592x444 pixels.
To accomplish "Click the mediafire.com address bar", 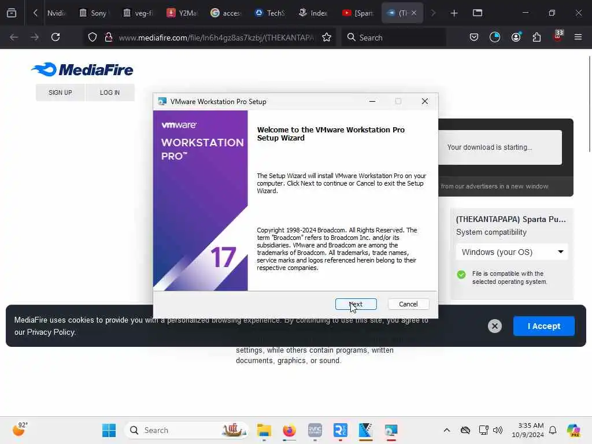I will (216, 38).
